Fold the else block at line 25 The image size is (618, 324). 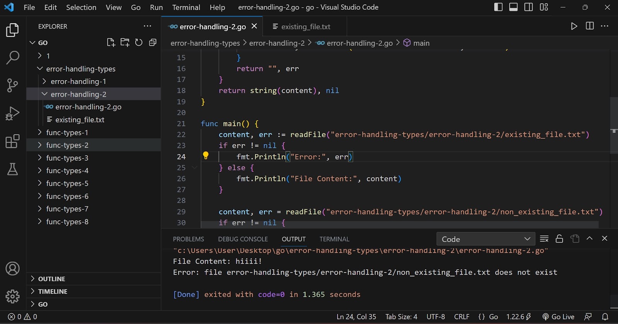[195, 168]
